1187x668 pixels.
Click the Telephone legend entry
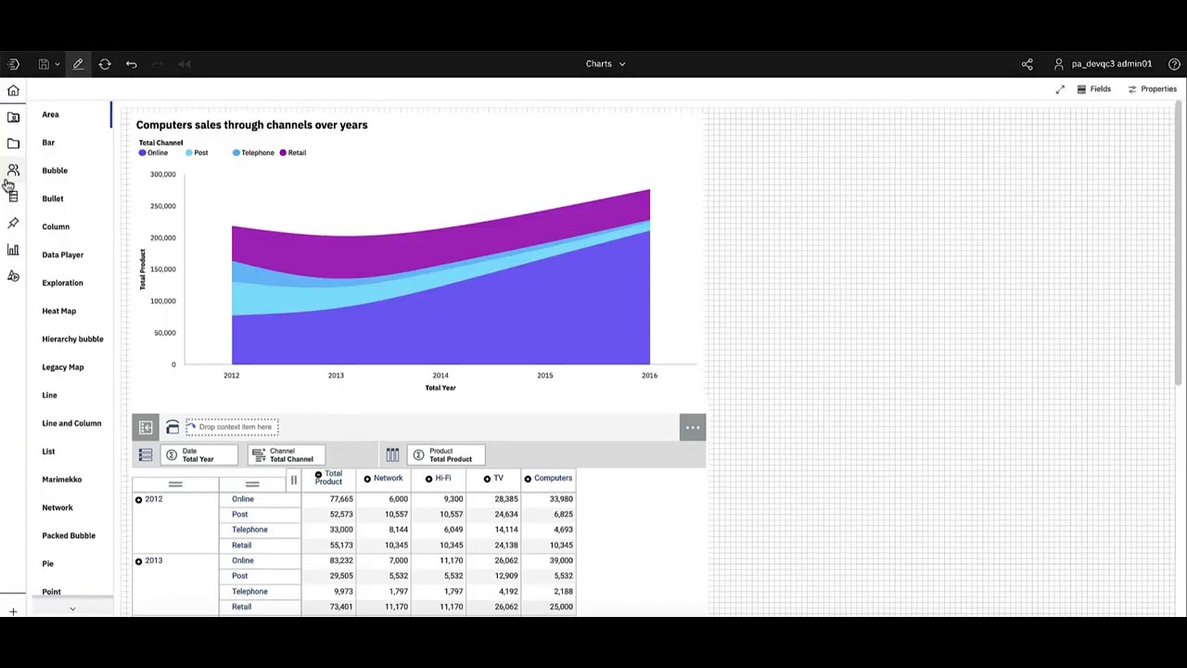253,153
